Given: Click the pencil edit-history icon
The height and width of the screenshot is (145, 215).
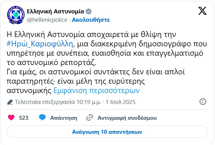Looking at the screenshot, I should tap(10, 102).
